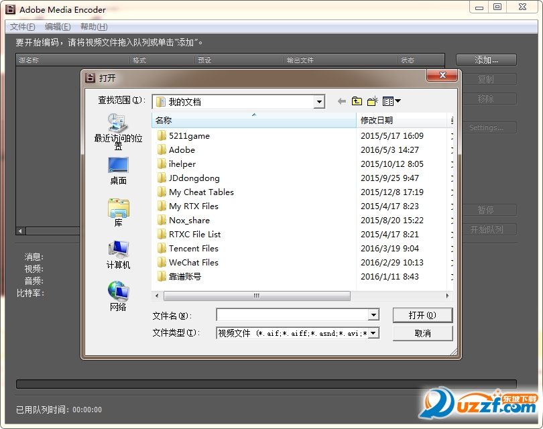Select Computer shortcut in sidebar
This screenshot has height=429, width=543.
pos(118,255)
